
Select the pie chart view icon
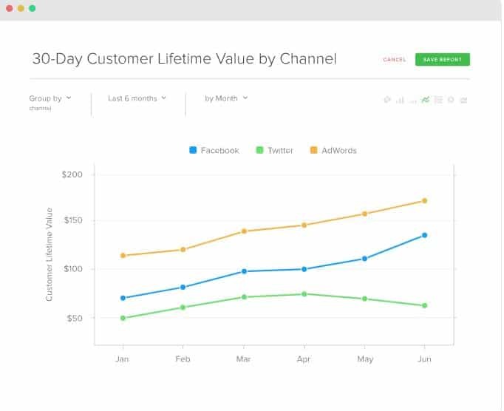(x=387, y=100)
